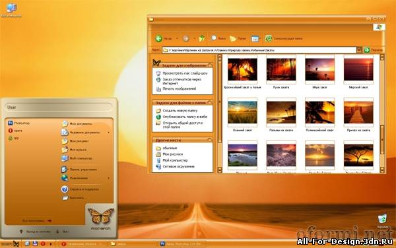Open the Forward button history dropdown arrow

(x=195, y=39)
